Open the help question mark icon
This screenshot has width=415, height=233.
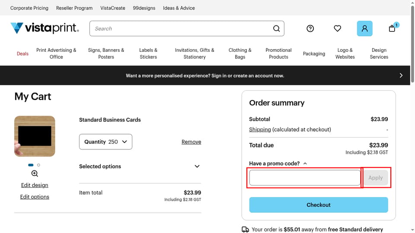tap(310, 28)
